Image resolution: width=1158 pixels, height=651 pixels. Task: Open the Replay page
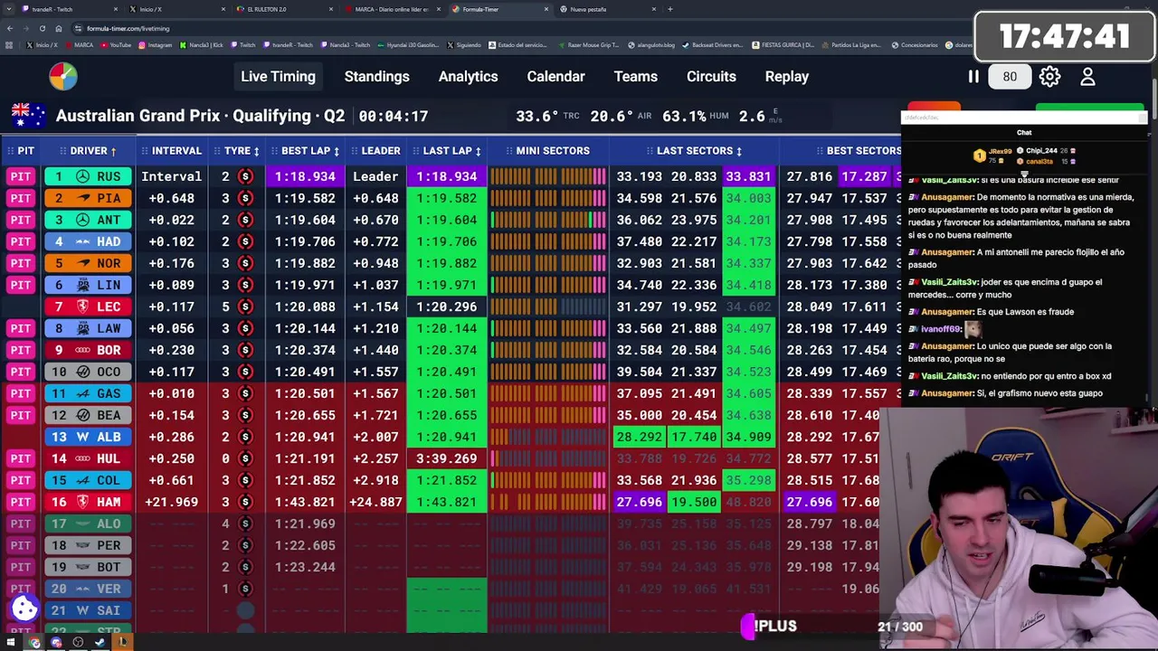coord(786,77)
